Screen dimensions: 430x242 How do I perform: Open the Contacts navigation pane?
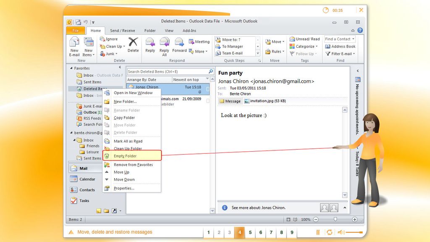(x=83, y=190)
